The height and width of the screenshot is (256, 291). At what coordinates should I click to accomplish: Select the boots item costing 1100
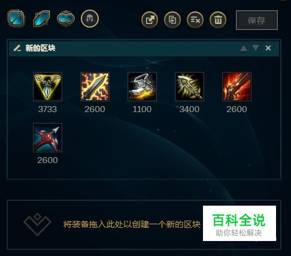(142, 86)
